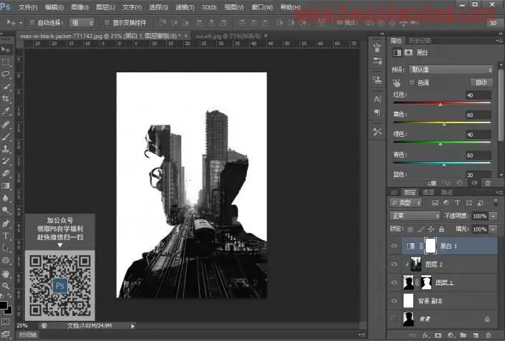This screenshot has height=341, width=505.
Task: Open the 预设 默认值 preset dropdown
Action: click(451, 69)
